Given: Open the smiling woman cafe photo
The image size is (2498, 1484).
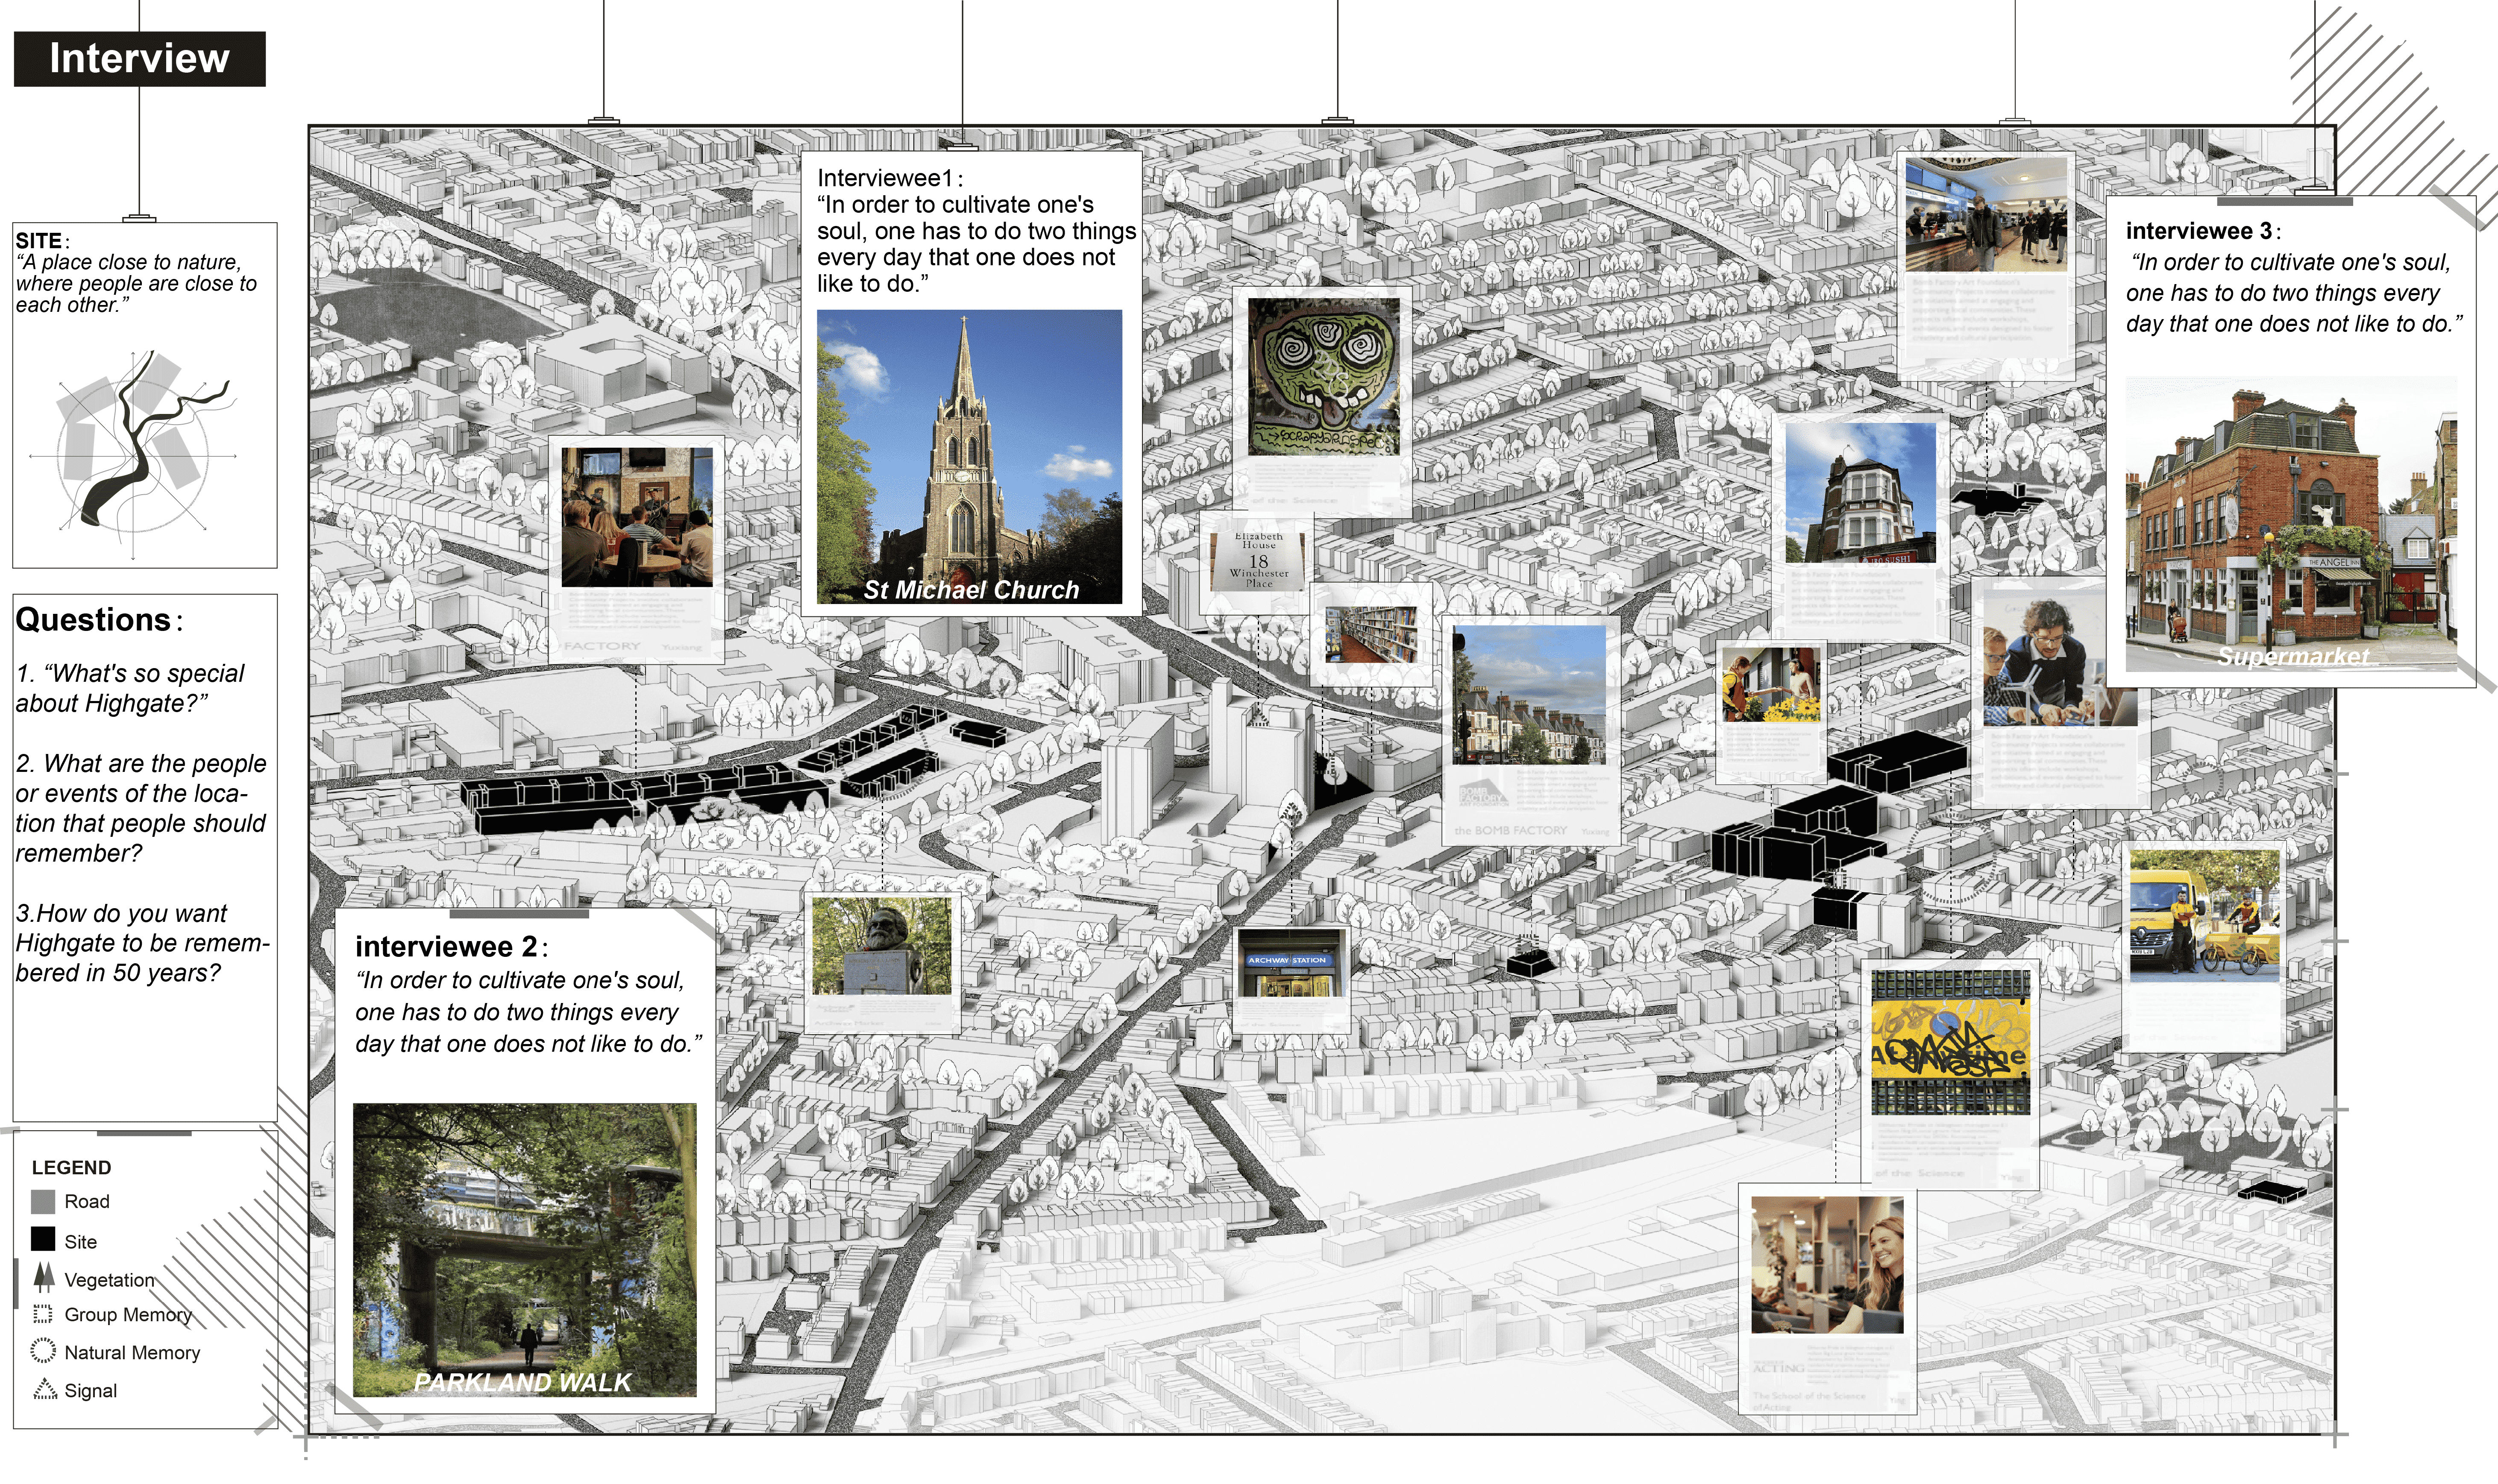Looking at the screenshot, I should [x=1827, y=1265].
